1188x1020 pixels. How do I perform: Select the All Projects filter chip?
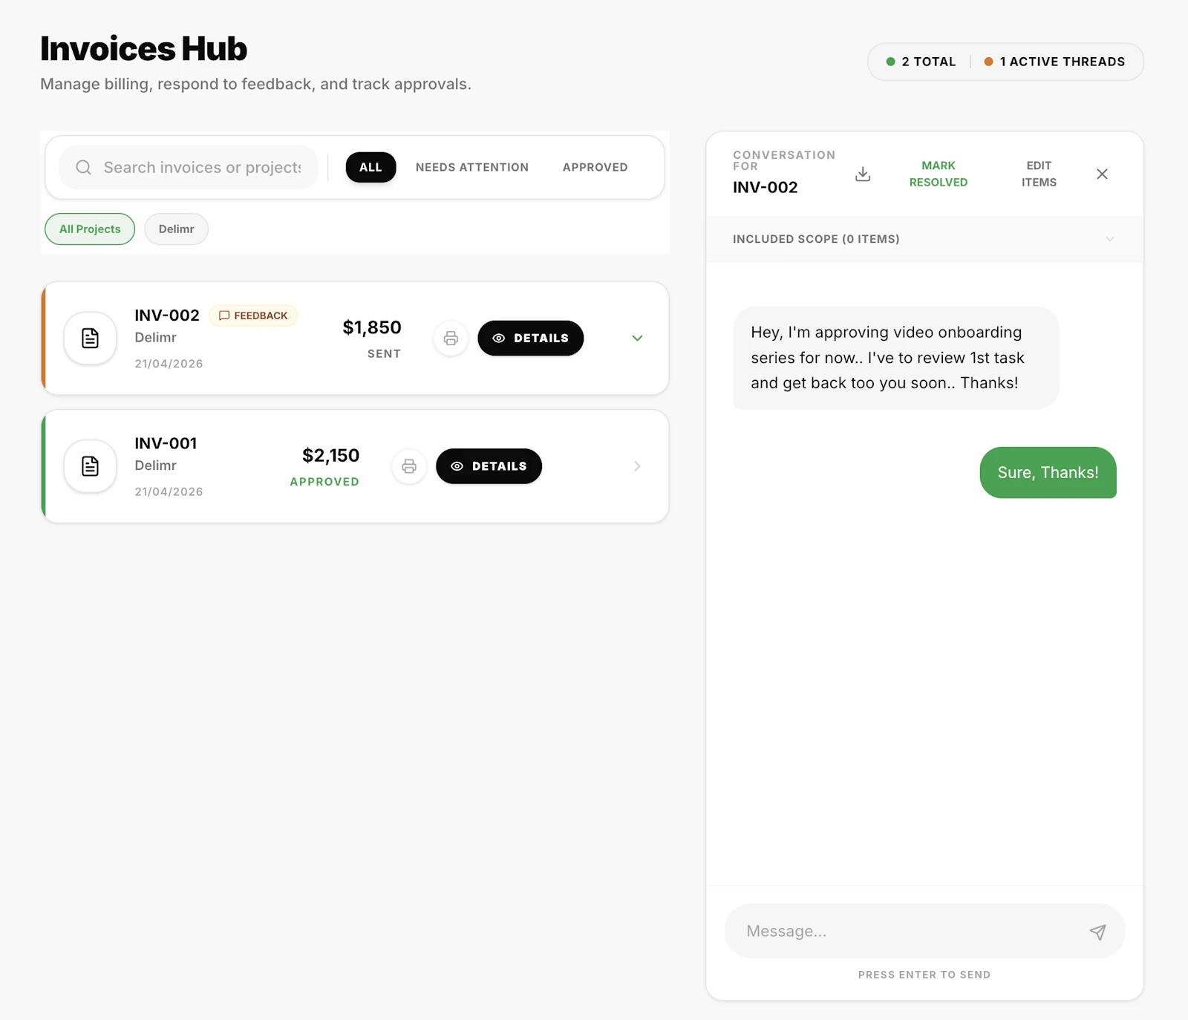(90, 229)
